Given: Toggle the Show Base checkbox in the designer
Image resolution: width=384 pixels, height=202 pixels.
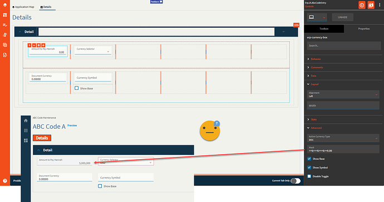Looking at the screenshot, I should pyautogui.click(x=77, y=88).
